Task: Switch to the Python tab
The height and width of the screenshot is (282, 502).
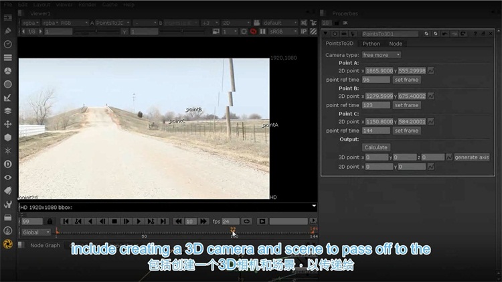Action: (x=371, y=44)
